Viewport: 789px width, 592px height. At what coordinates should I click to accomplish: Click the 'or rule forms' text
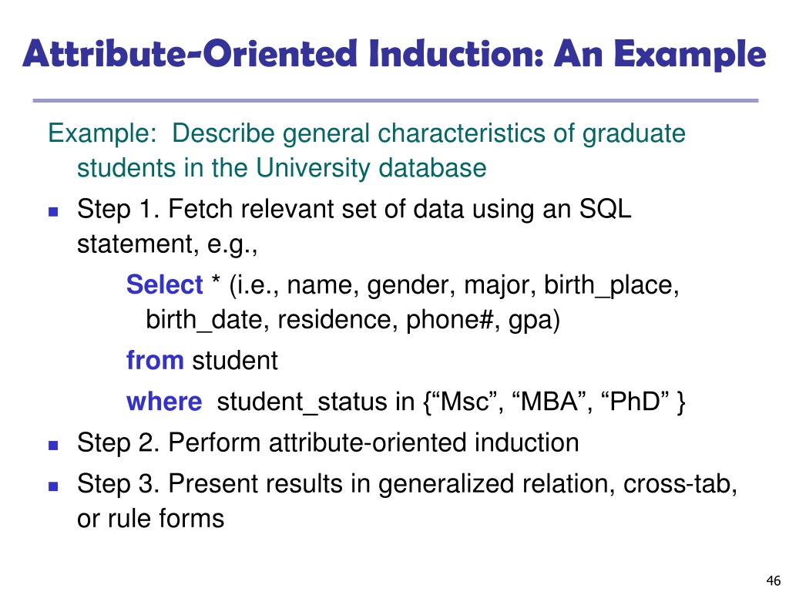tap(151, 518)
